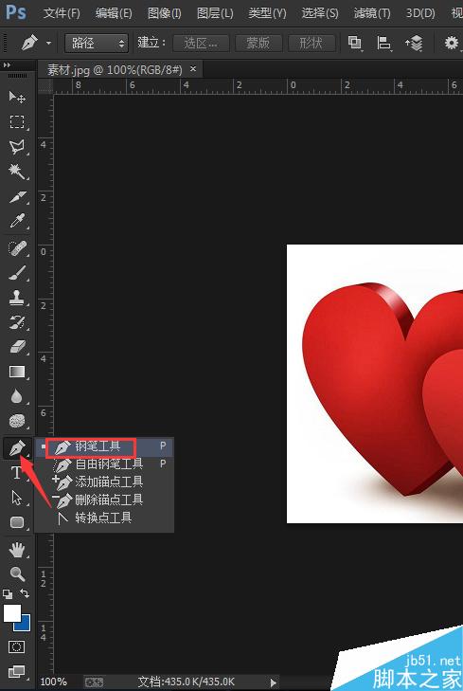Select the Spot Healing Brush tool

point(17,248)
